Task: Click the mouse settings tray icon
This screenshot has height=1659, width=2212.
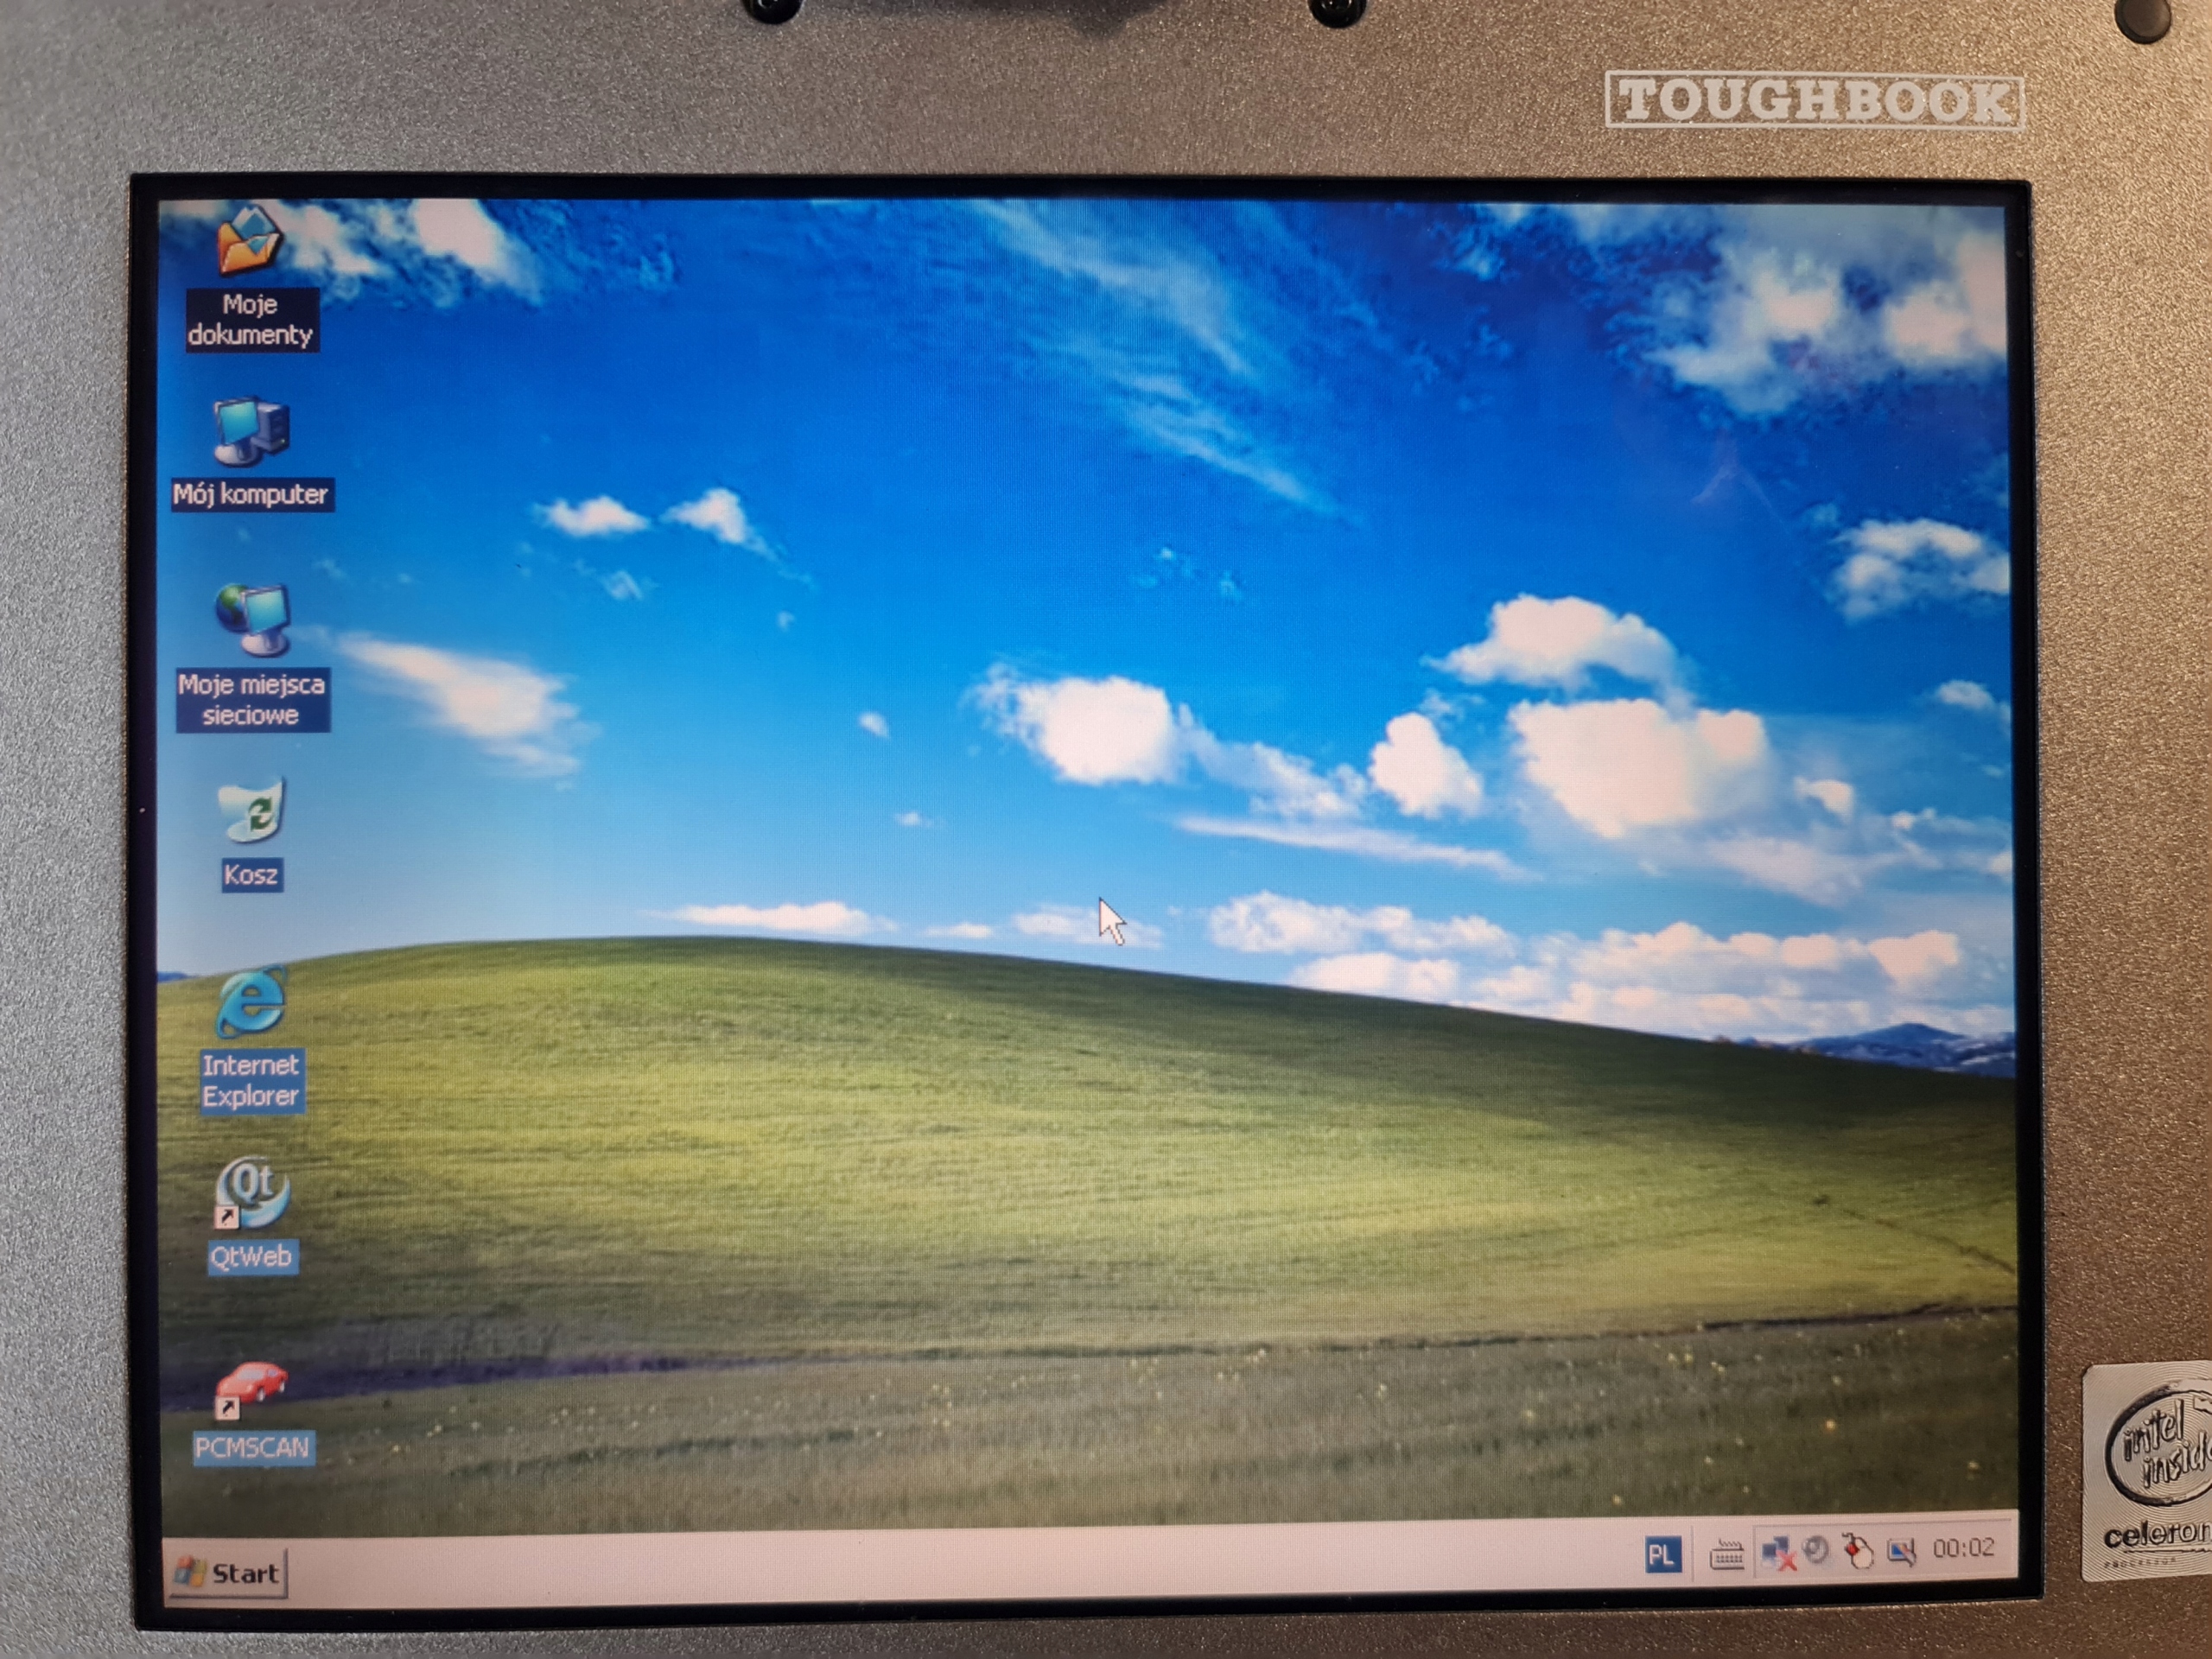Action: point(1858,1552)
